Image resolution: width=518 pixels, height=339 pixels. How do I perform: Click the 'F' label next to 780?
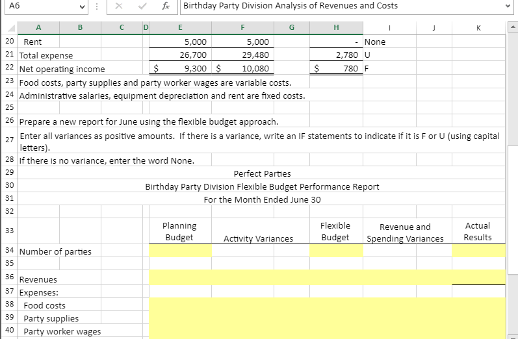(367, 69)
